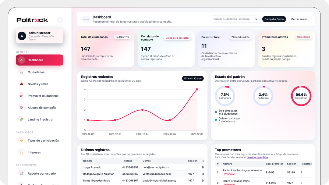The image size is (329, 185).
Task: Click the Niveles y roles hat icon
Action: coord(21,84)
